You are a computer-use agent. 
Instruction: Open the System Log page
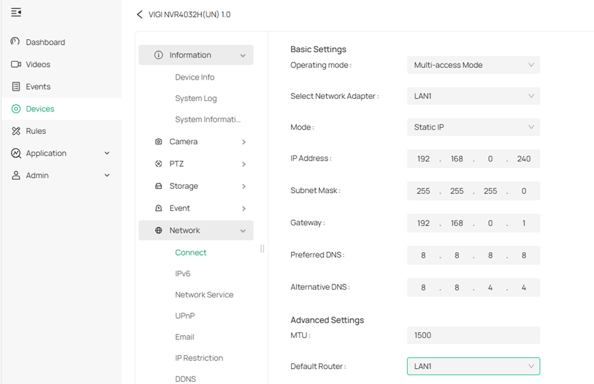(196, 99)
